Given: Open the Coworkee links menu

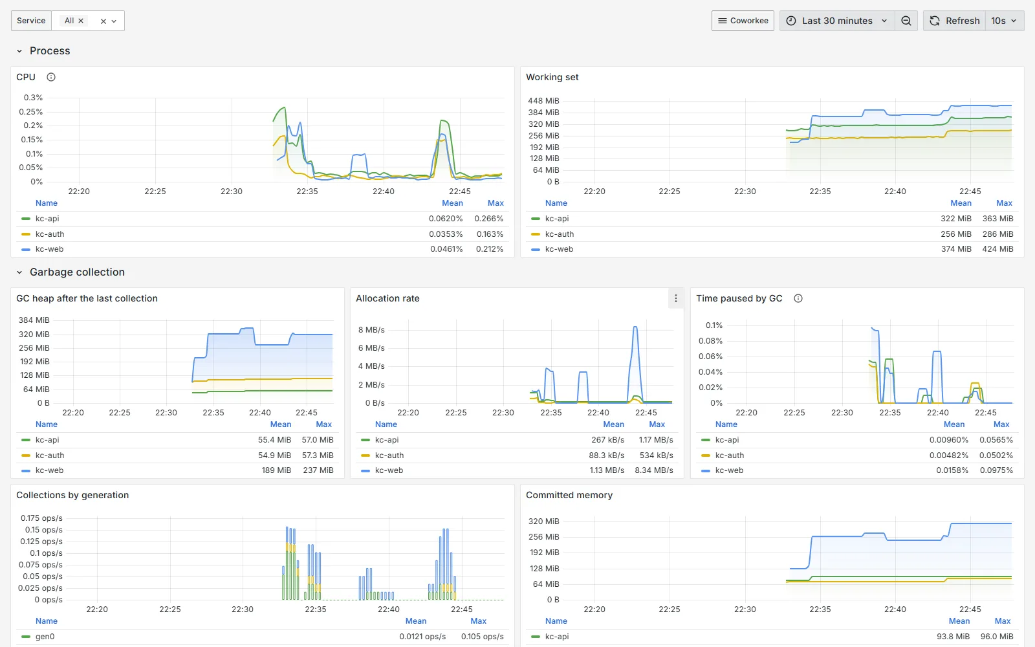Looking at the screenshot, I should click(743, 21).
